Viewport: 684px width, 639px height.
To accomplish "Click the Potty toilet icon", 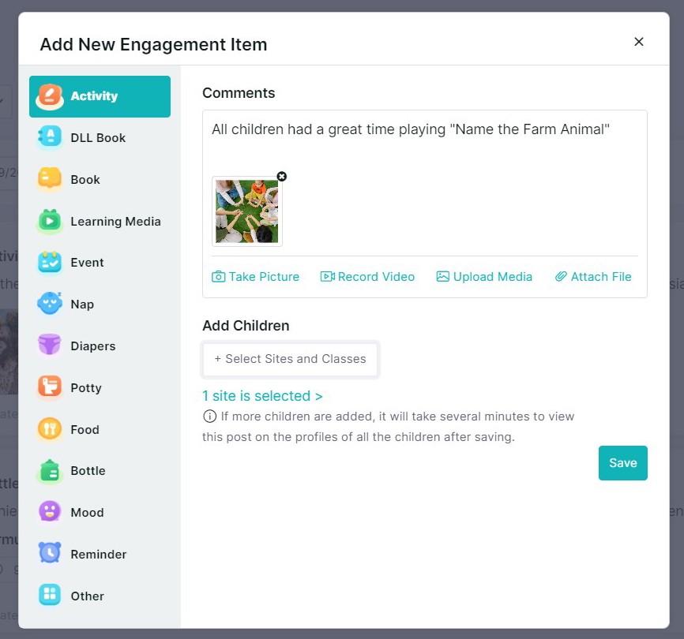I will [50, 387].
